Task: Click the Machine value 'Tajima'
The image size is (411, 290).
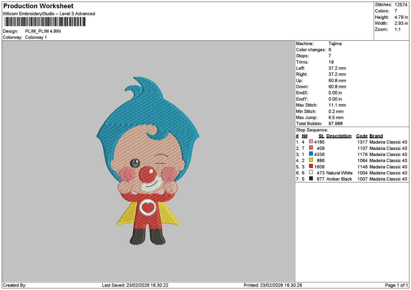Action: [x=335, y=44]
